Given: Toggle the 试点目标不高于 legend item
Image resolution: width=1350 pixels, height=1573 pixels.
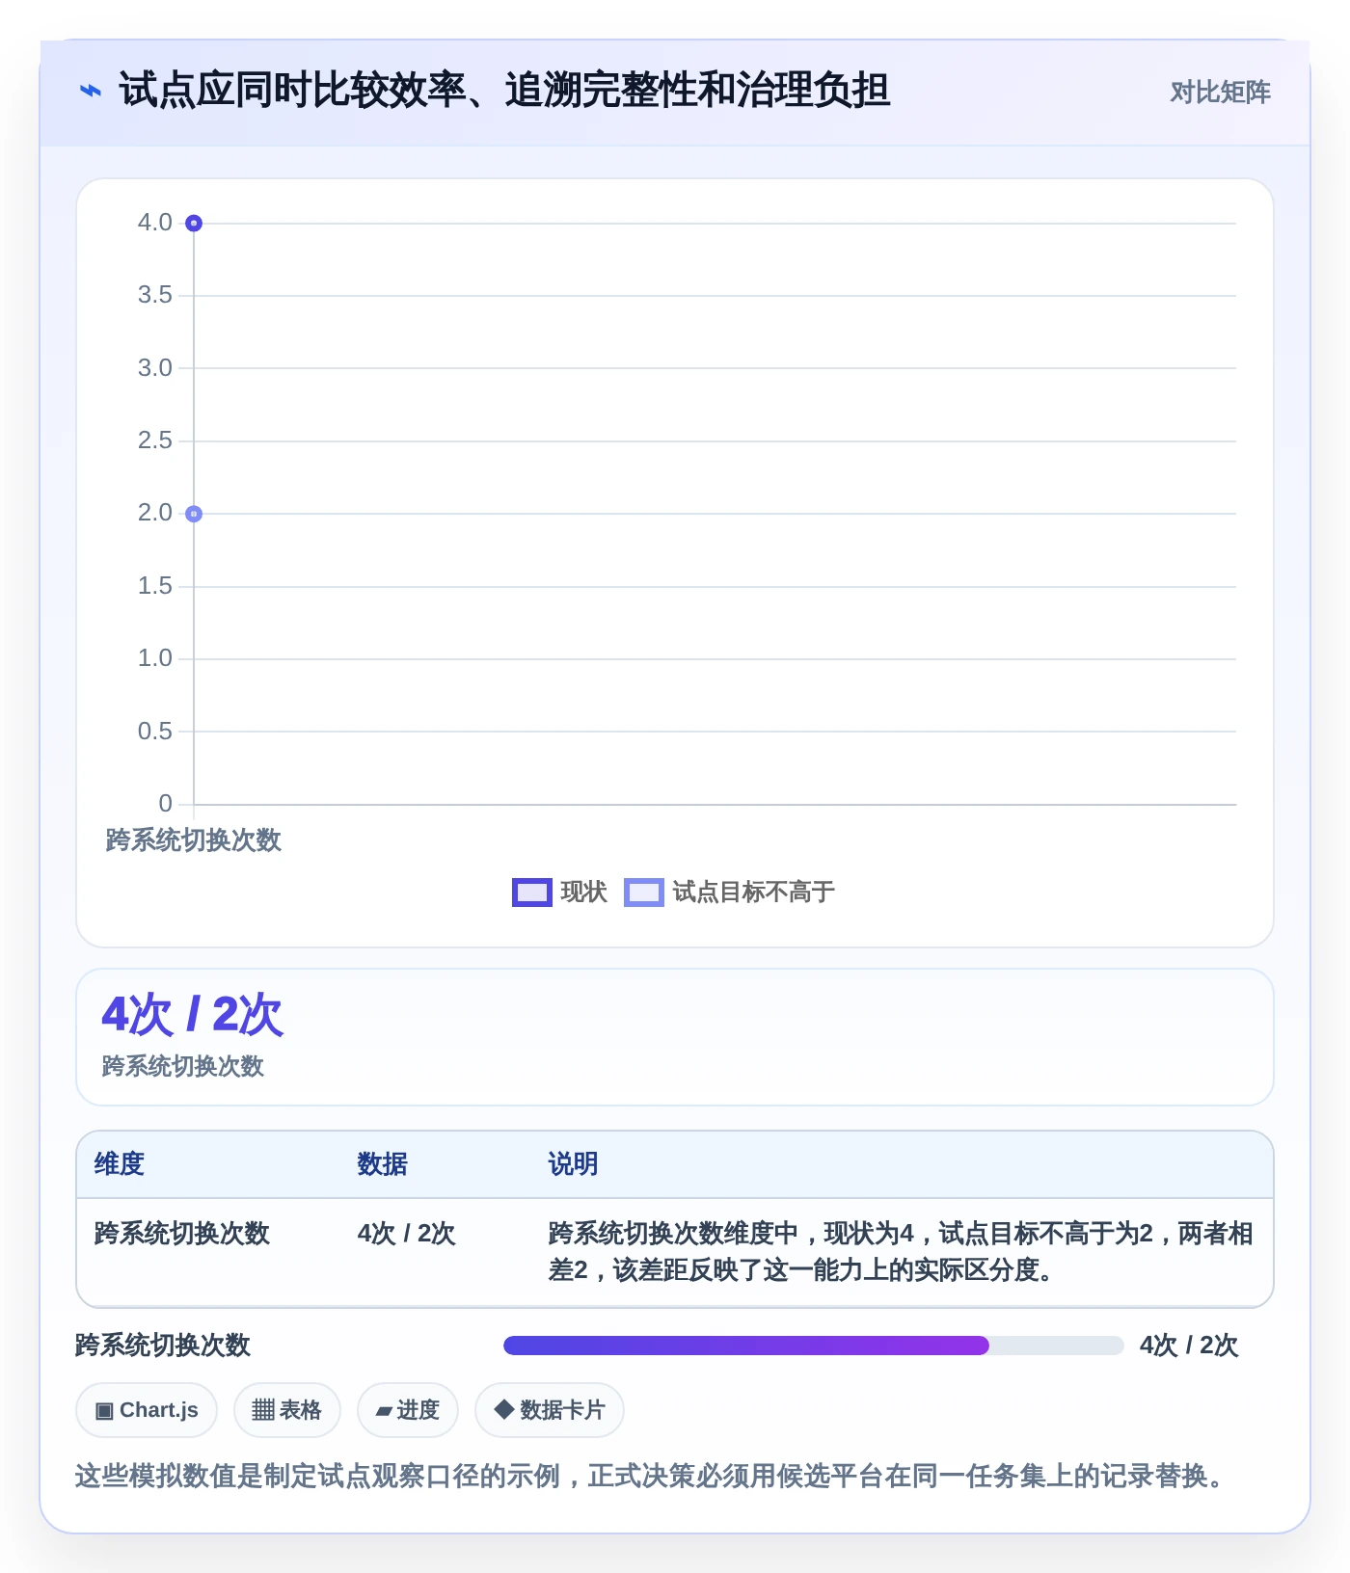Looking at the screenshot, I should click(x=730, y=893).
